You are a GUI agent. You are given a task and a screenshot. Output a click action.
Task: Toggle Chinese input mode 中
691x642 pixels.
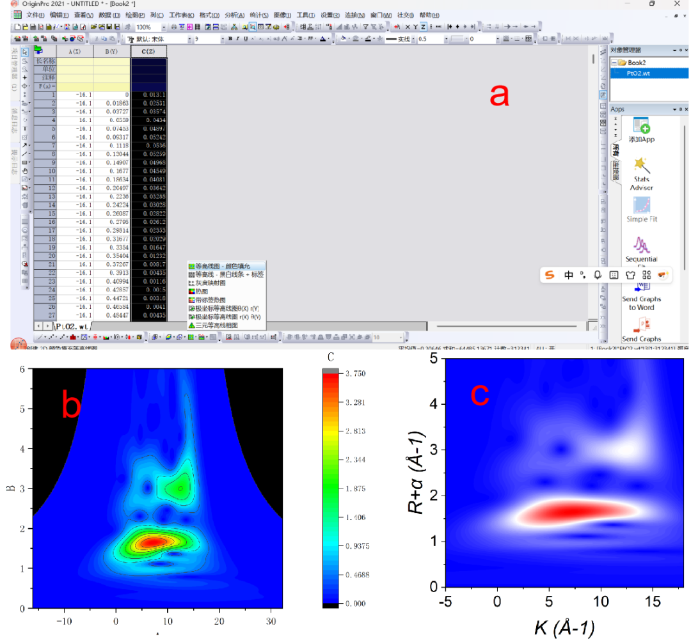569,275
